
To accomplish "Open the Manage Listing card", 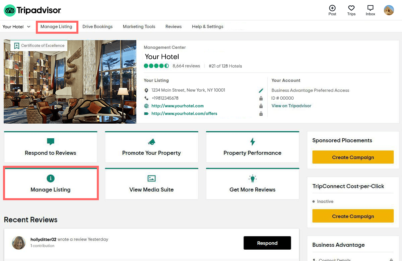I will coord(51,183).
